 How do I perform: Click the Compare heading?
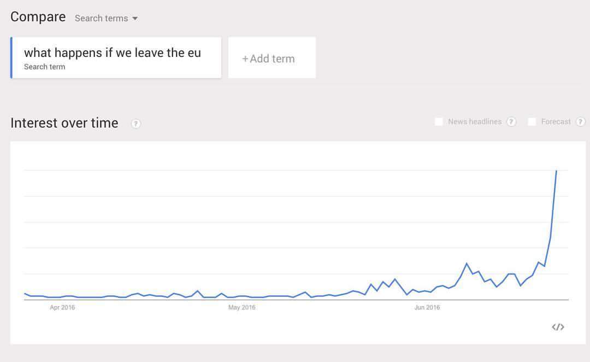tap(38, 17)
